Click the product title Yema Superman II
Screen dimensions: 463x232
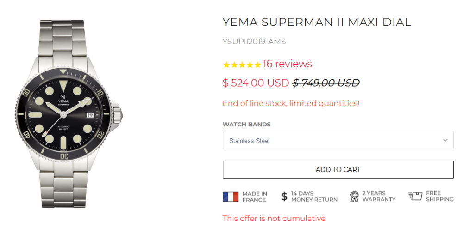pyautogui.click(x=317, y=22)
